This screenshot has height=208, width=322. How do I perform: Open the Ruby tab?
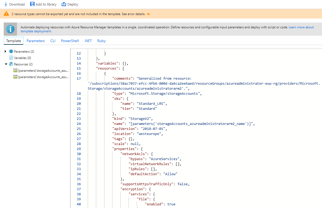pyautogui.click(x=102, y=41)
